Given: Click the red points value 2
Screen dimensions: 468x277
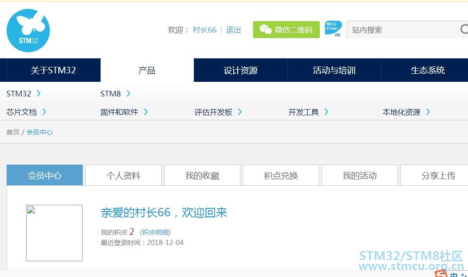Looking at the screenshot, I should pos(132,232).
